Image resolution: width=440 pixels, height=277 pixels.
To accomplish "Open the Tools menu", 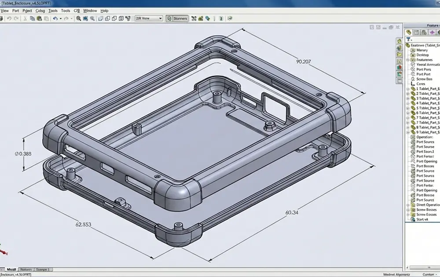I will point(53,11).
